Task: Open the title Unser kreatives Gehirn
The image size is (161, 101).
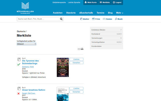Action: 33,90
